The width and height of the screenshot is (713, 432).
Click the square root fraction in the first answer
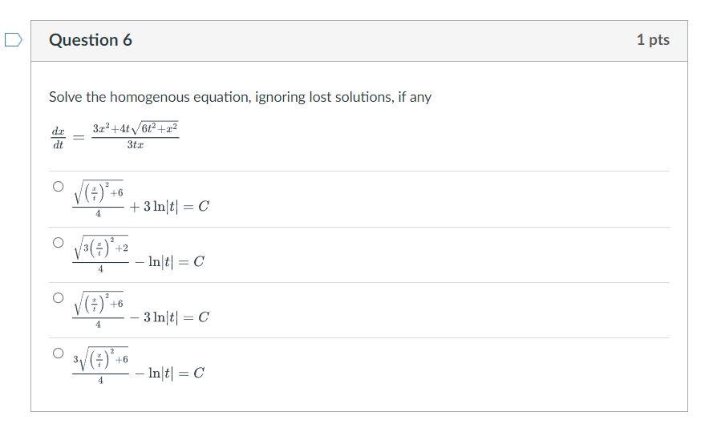[x=98, y=199]
